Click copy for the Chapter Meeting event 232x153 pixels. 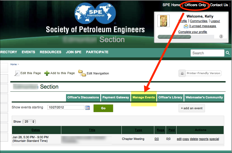point(185,139)
